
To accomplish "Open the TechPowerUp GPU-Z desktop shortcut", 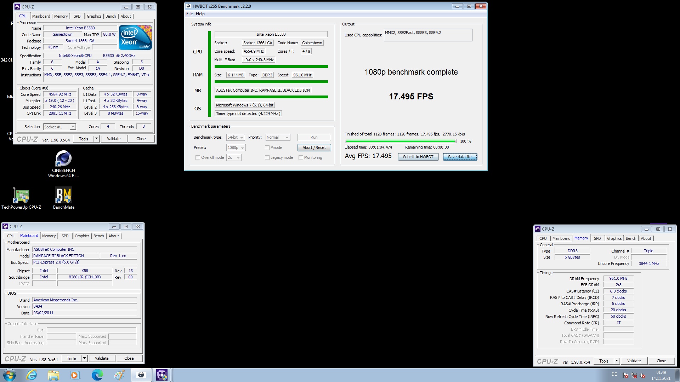I will click(21, 198).
